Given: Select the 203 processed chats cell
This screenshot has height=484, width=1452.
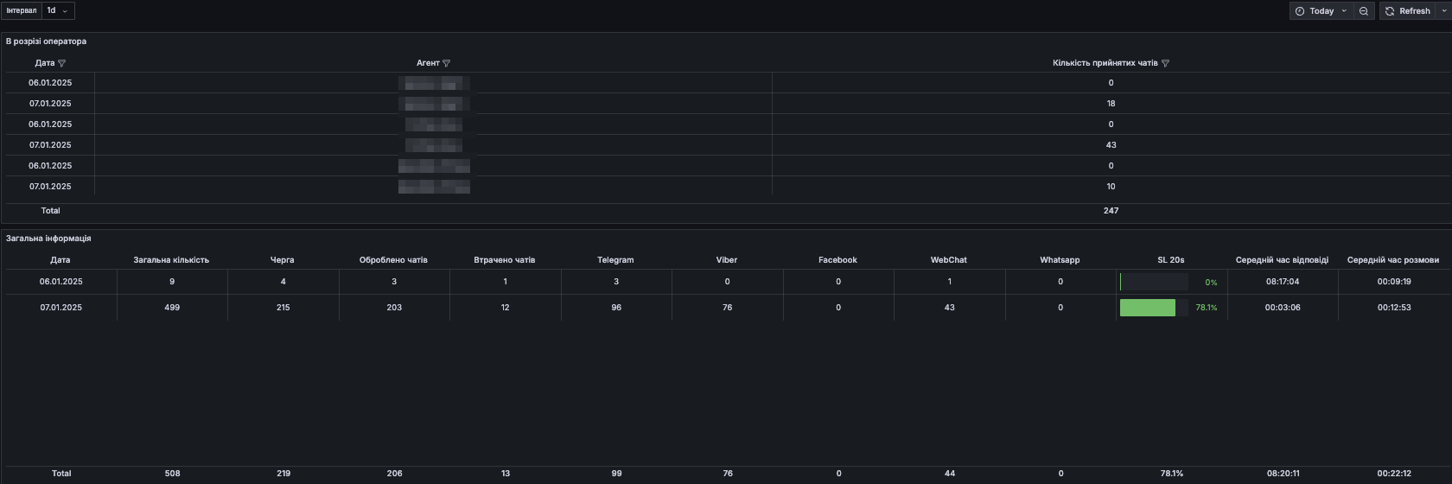Looking at the screenshot, I should pos(394,308).
